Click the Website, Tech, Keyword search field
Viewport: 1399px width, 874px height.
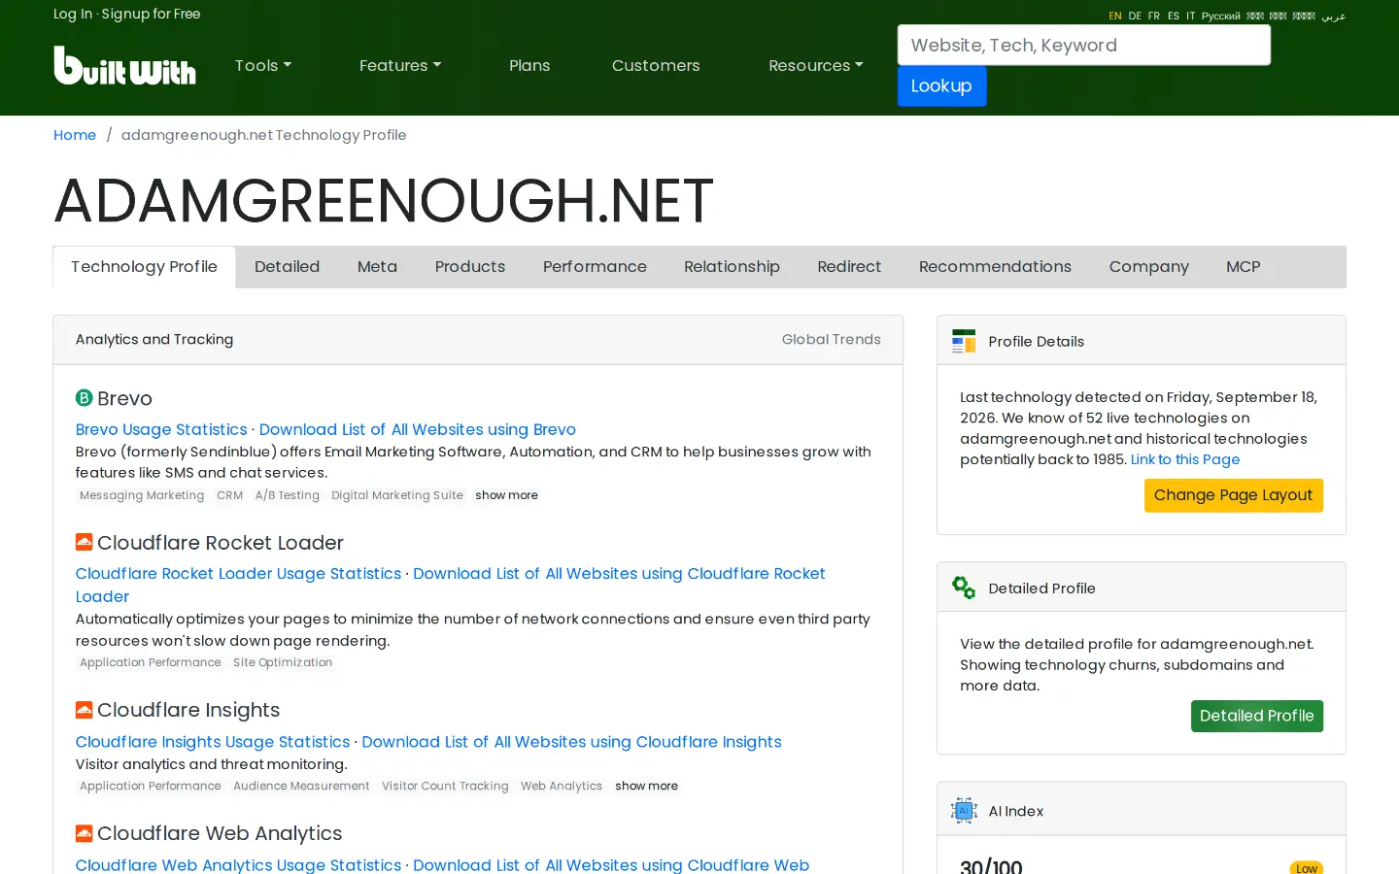1084,45
